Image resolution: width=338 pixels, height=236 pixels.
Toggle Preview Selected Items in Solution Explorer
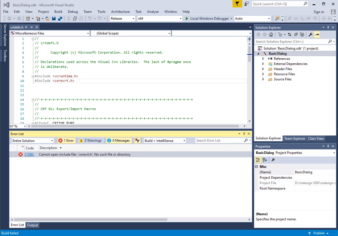coord(317,34)
